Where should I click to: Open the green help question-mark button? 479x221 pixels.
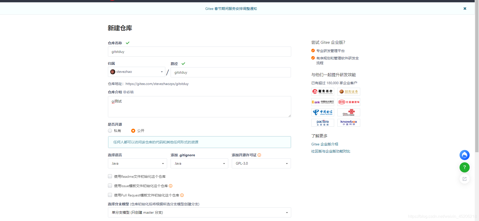(x=464, y=167)
